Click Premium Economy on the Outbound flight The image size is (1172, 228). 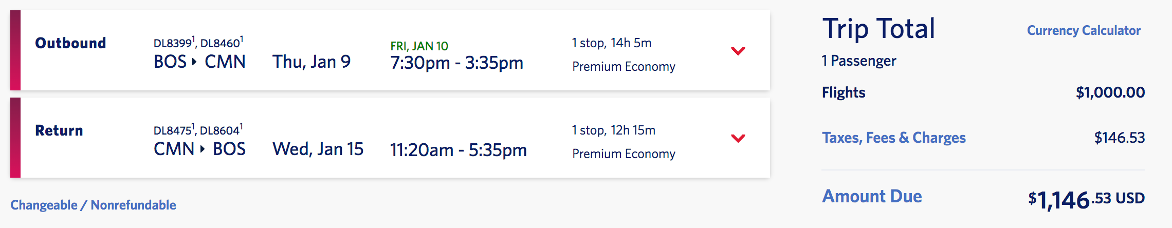click(624, 67)
